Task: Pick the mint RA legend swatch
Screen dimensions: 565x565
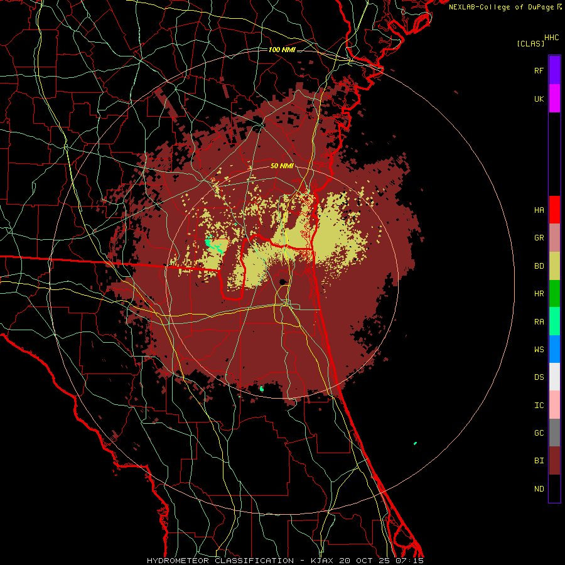Action: [554, 321]
